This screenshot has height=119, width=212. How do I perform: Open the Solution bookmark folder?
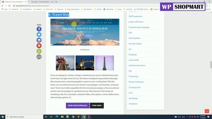(x=98, y=9)
